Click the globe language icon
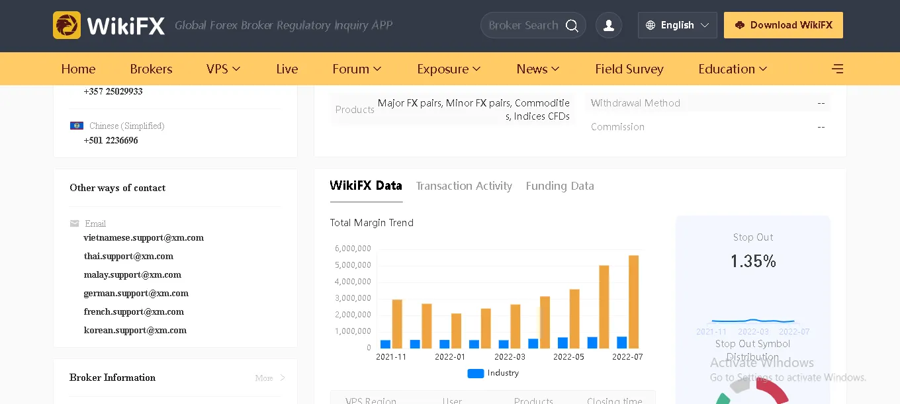 click(x=651, y=25)
